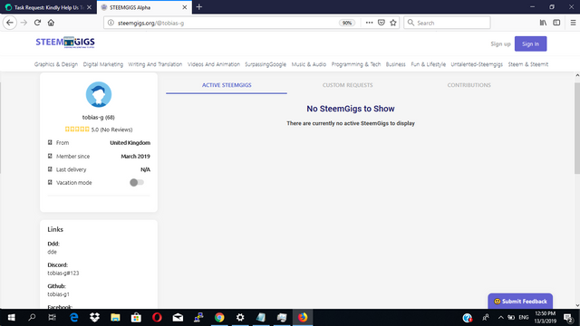
Task: Open the Firefox hamburger menu
Action: pyautogui.click(x=573, y=23)
